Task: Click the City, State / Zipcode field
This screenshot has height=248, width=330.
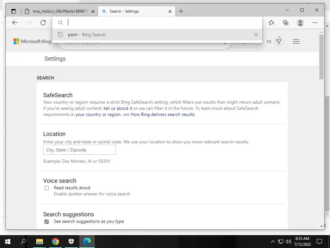Action: (x=80, y=150)
